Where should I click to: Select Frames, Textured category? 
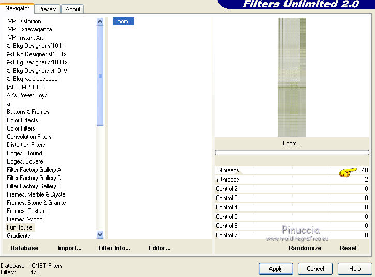28,211
